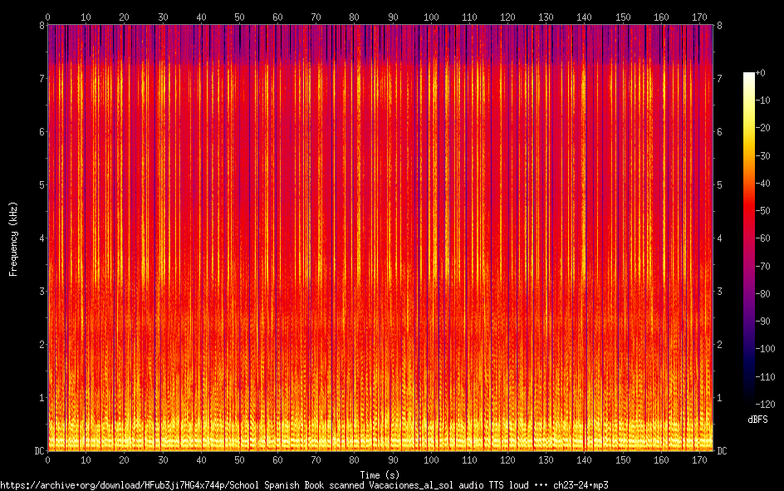784x491 pixels.
Task: Click the 2 kHz label on the left axis
Action: (40, 345)
